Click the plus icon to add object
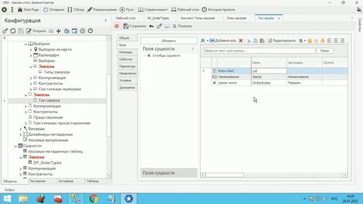363x204 pixels. (58, 31)
